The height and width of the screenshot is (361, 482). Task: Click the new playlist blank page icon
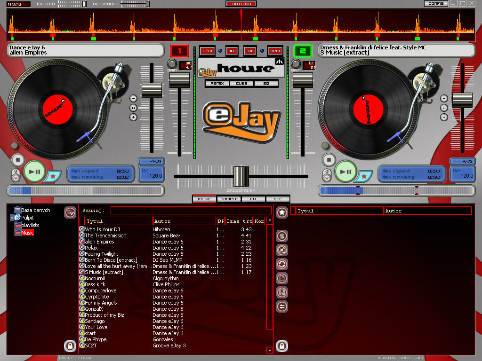coord(282,278)
